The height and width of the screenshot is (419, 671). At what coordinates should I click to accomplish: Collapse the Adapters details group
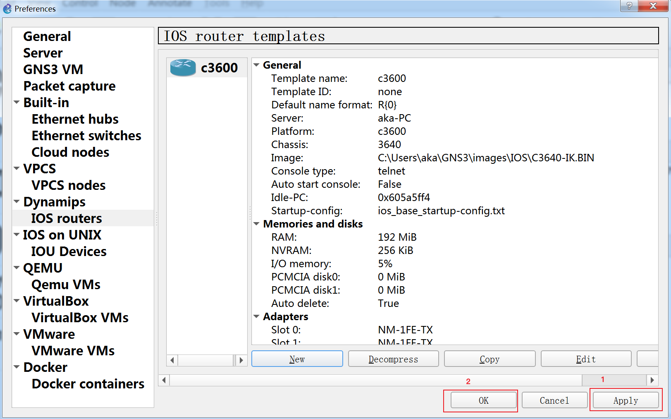256,316
